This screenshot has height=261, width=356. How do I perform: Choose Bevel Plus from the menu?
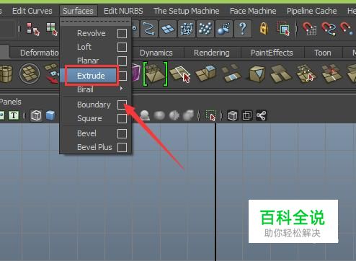point(94,147)
